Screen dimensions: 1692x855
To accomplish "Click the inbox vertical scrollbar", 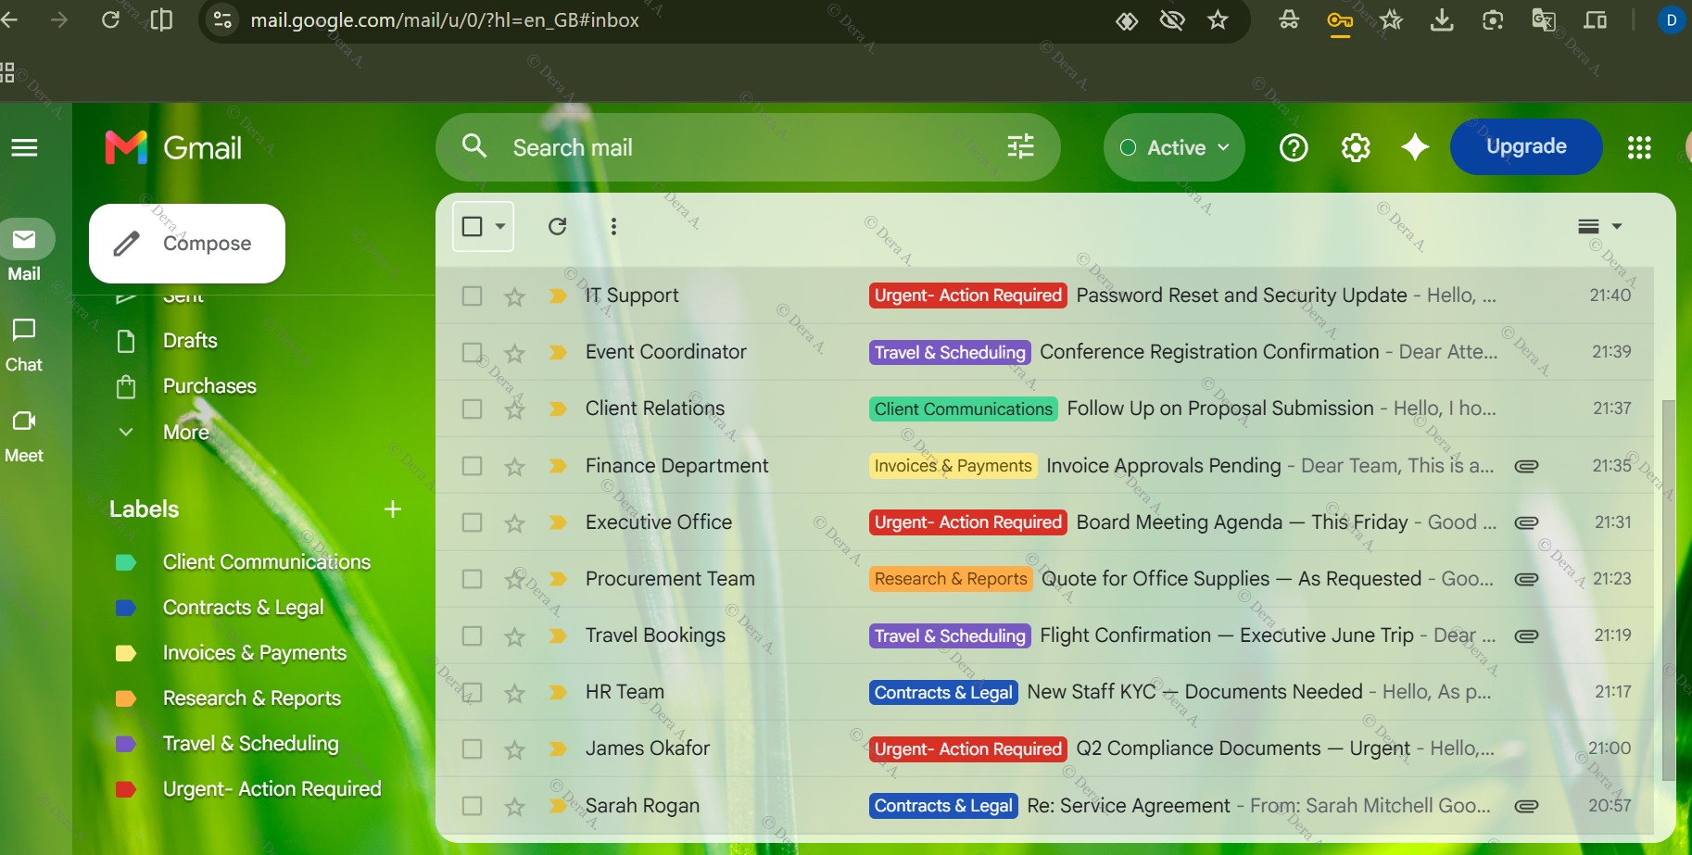I will click(x=1669, y=590).
